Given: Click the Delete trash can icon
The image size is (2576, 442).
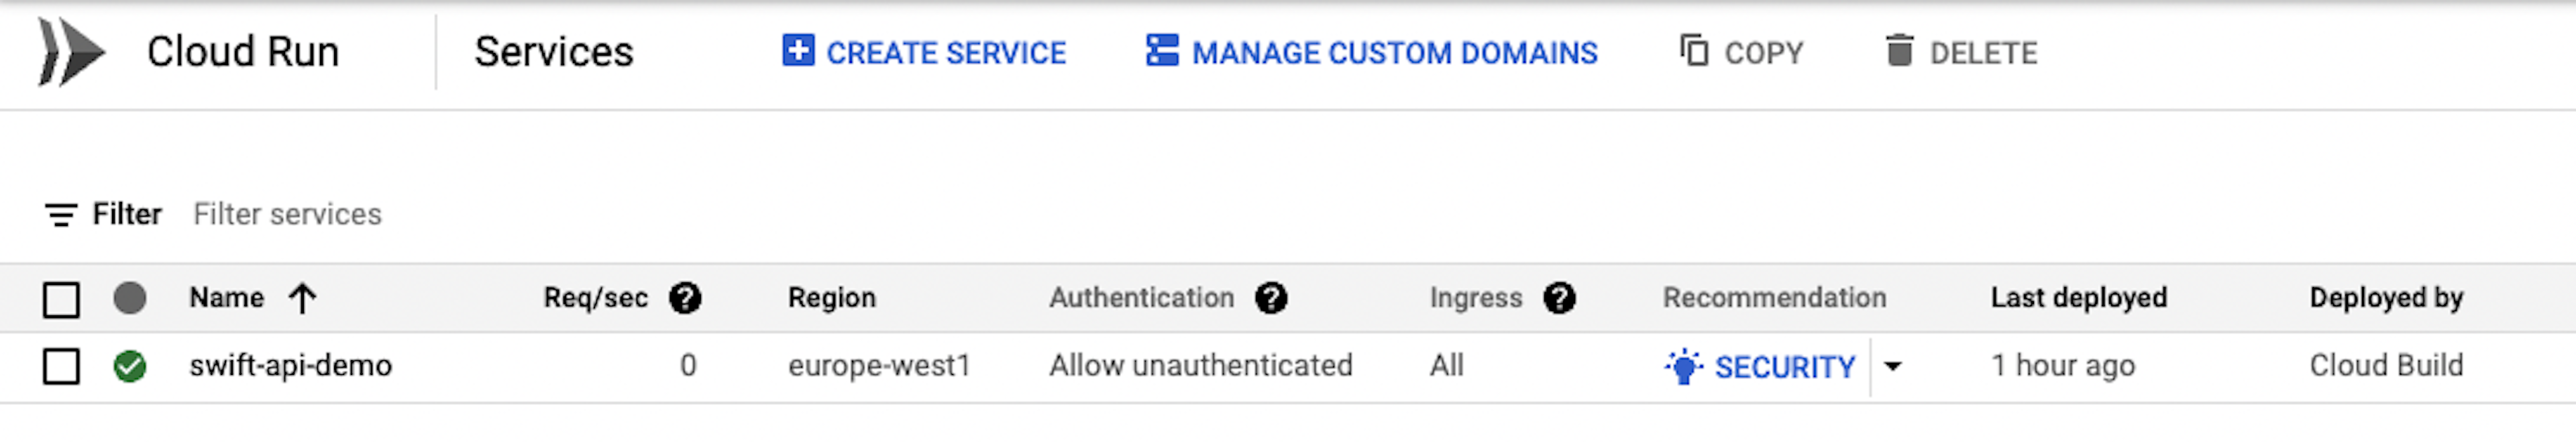Looking at the screenshot, I should [x=1899, y=51].
